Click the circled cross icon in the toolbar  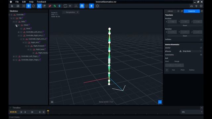coord(97,6)
